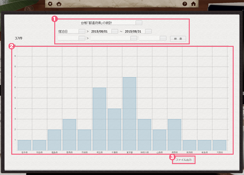Click the printer icon

point(59,4)
